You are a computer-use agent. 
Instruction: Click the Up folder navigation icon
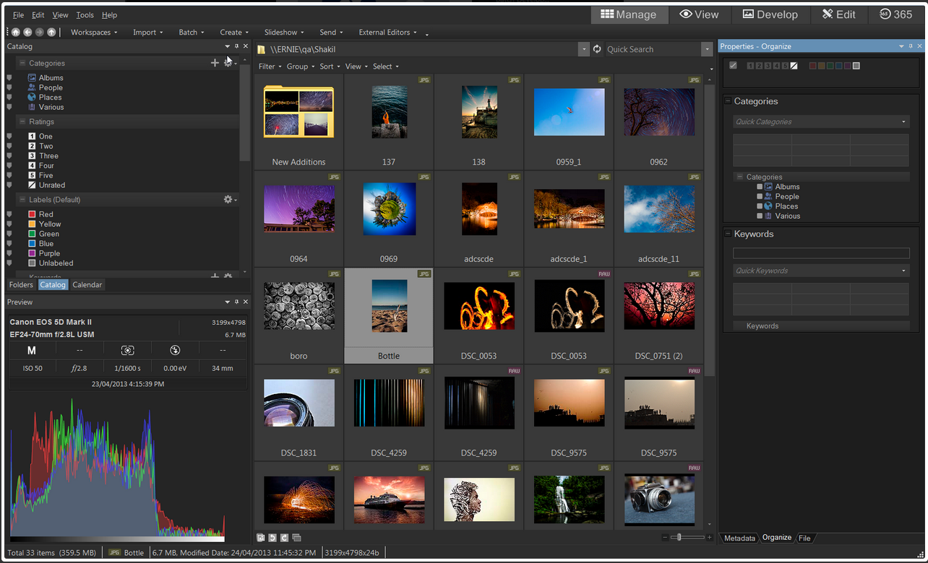(x=51, y=32)
